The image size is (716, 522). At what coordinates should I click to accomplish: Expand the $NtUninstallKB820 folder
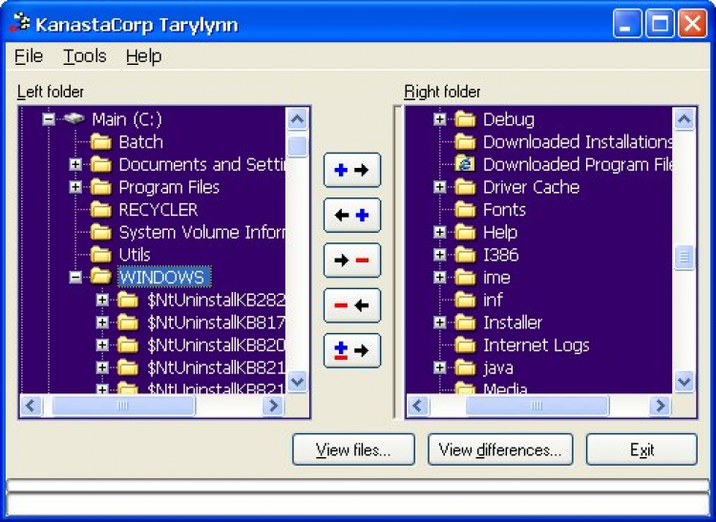[103, 345]
